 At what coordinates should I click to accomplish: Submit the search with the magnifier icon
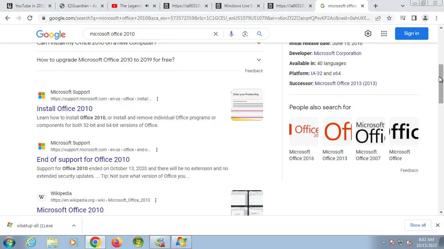(259, 34)
